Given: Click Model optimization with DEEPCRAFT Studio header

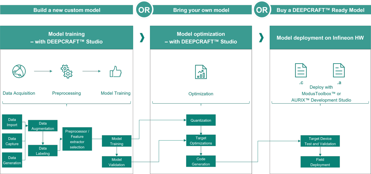Looking at the screenshot, I should 201,38.
